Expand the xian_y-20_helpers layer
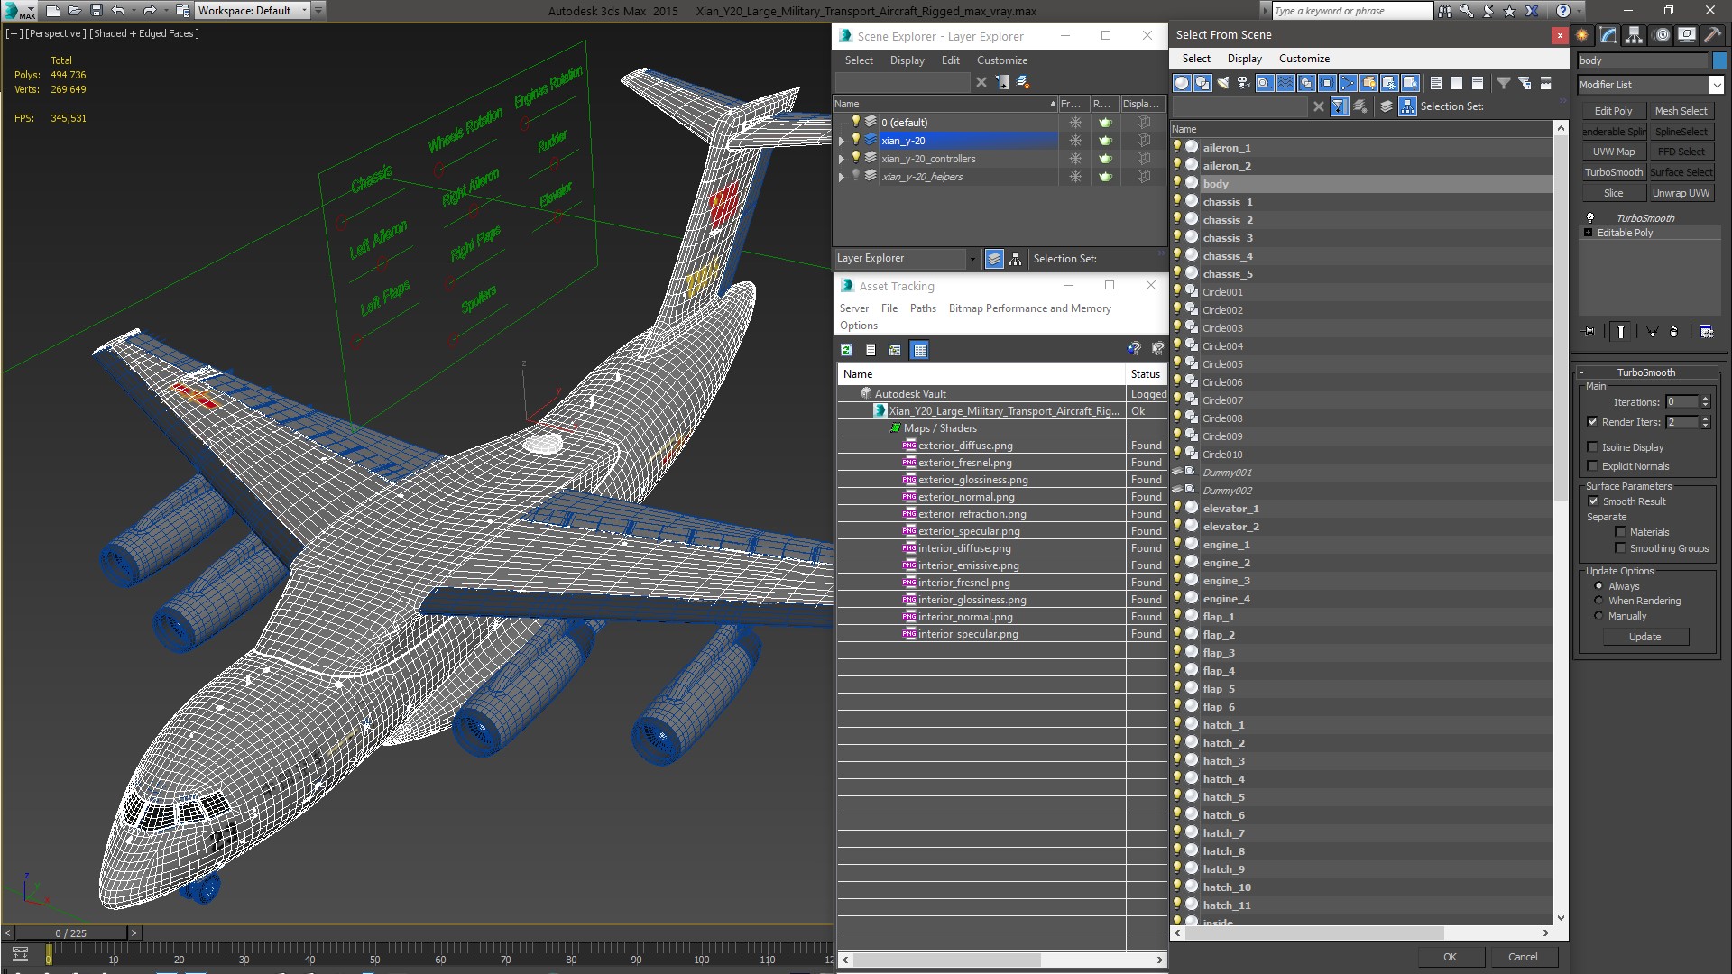The image size is (1732, 974). (842, 177)
